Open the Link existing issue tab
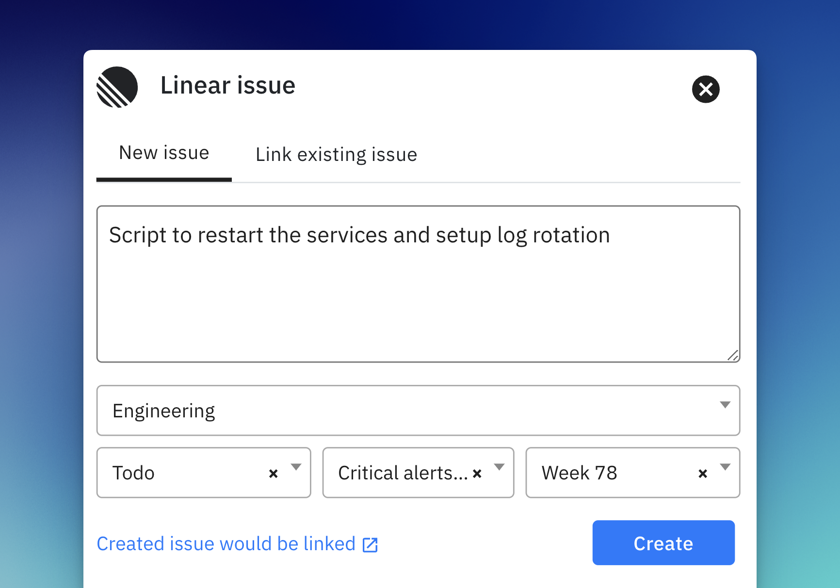 coord(336,155)
